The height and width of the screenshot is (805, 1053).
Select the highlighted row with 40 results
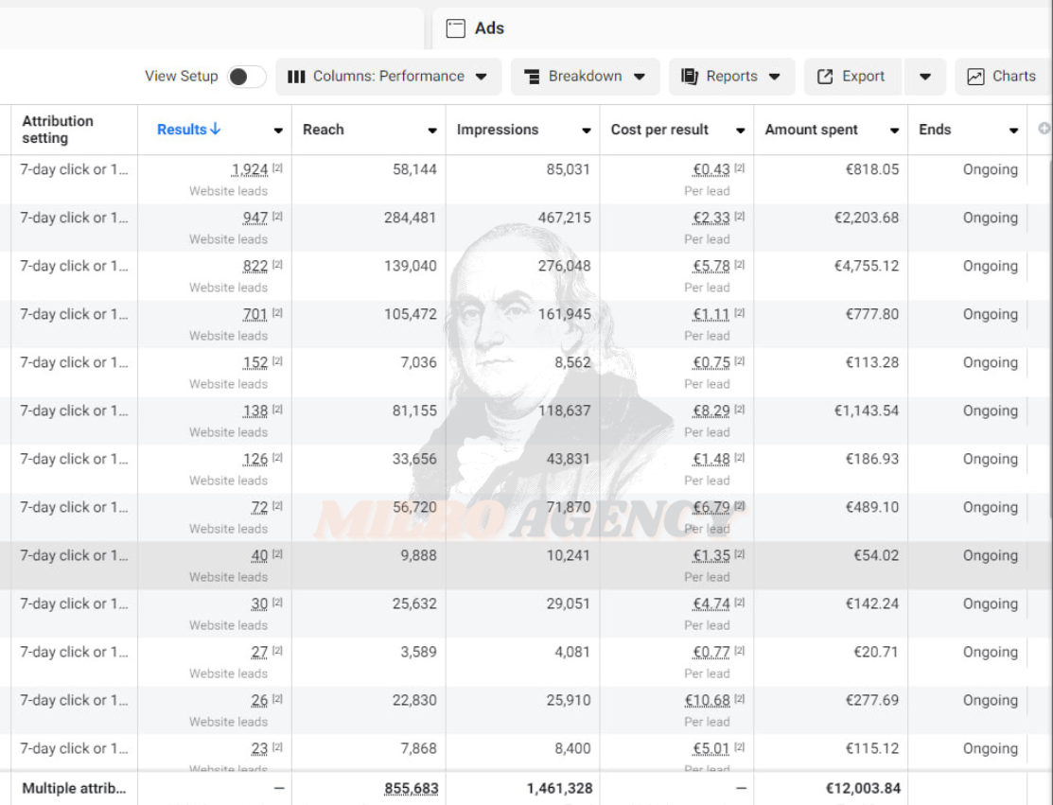click(x=526, y=566)
